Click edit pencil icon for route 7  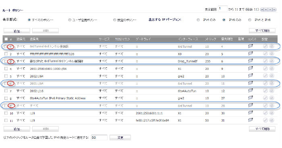[x=265, y=91]
